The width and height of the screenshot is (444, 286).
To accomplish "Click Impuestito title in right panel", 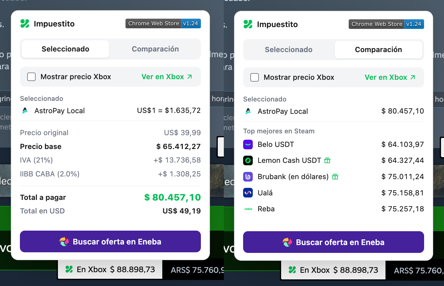I will 277,24.
